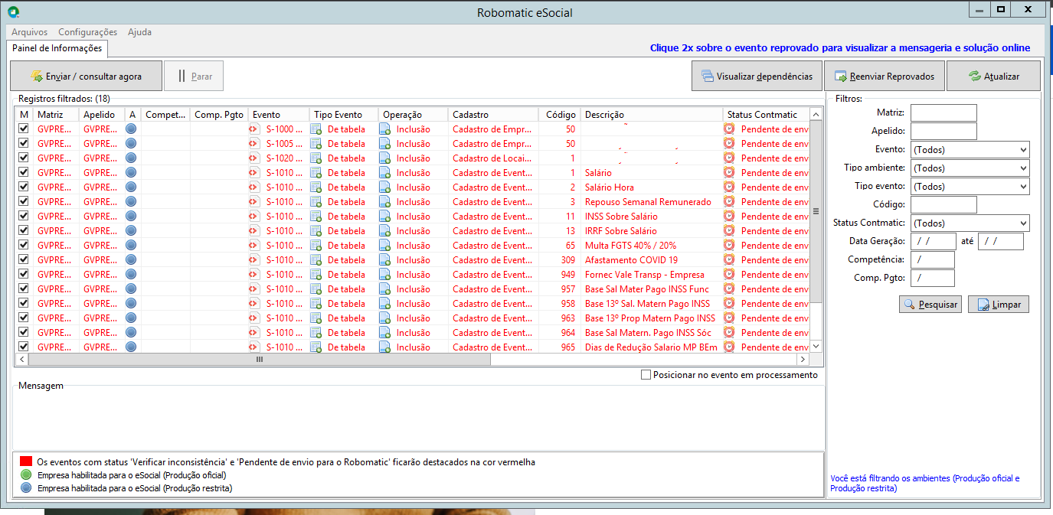Viewport: 1053px width, 515px height.
Task: Click the Código filter input field
Action: 943,205
